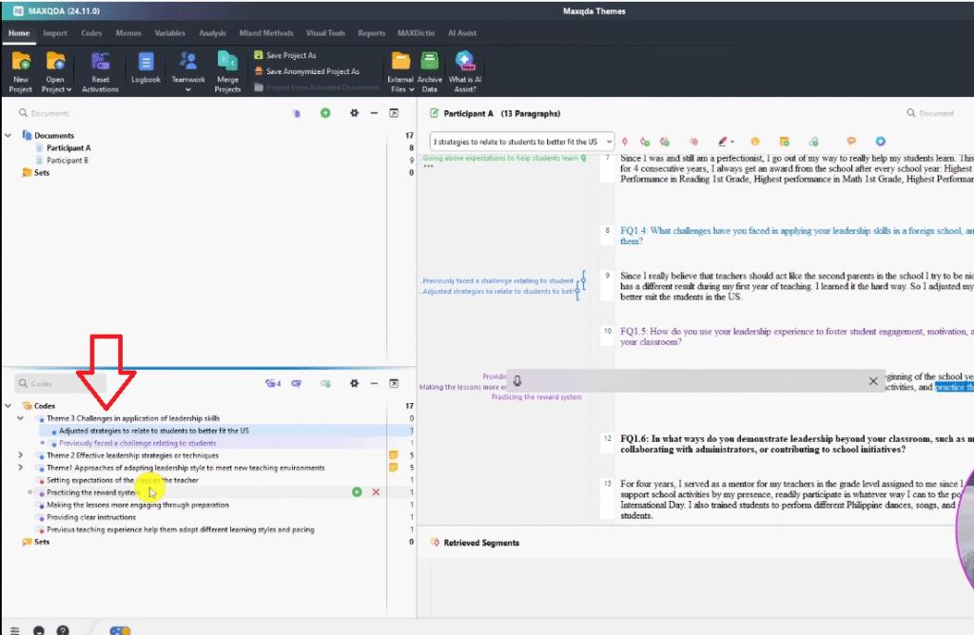Open the Visual Tools tab
The height and width of the screenshot is (635, 974).
pyautogui.click(x=326, y=33)
